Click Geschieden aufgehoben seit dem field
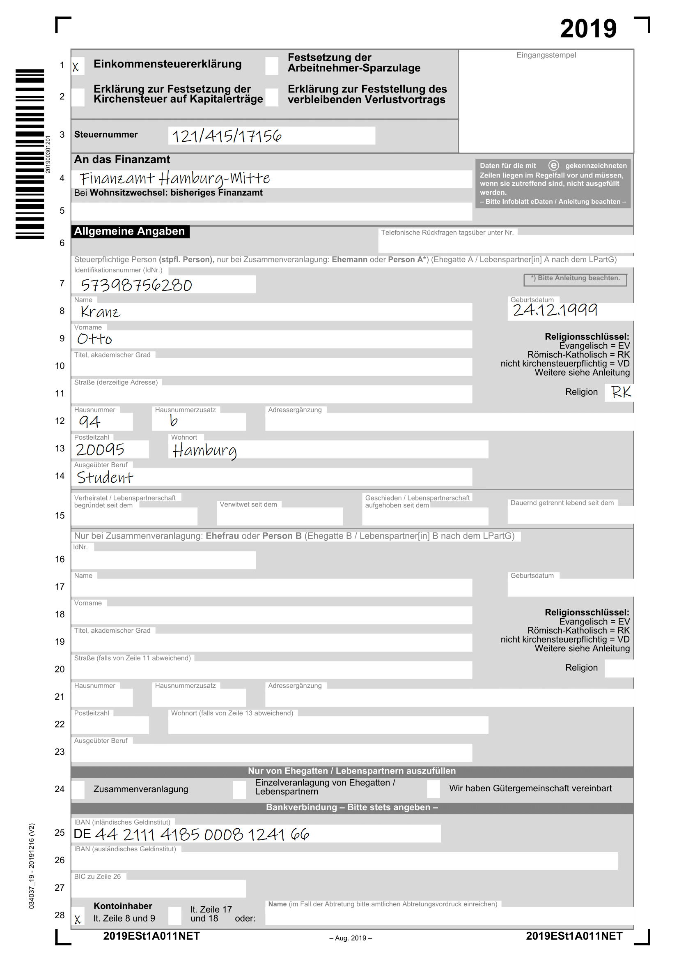This screenshot has height=961, width=679. click(425, 517)
